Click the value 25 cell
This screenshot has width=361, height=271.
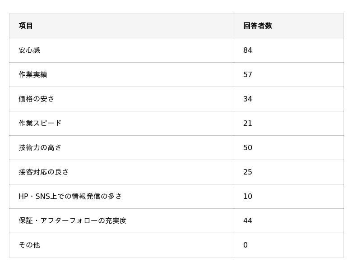pyautogui.click(x=248, y=172)
